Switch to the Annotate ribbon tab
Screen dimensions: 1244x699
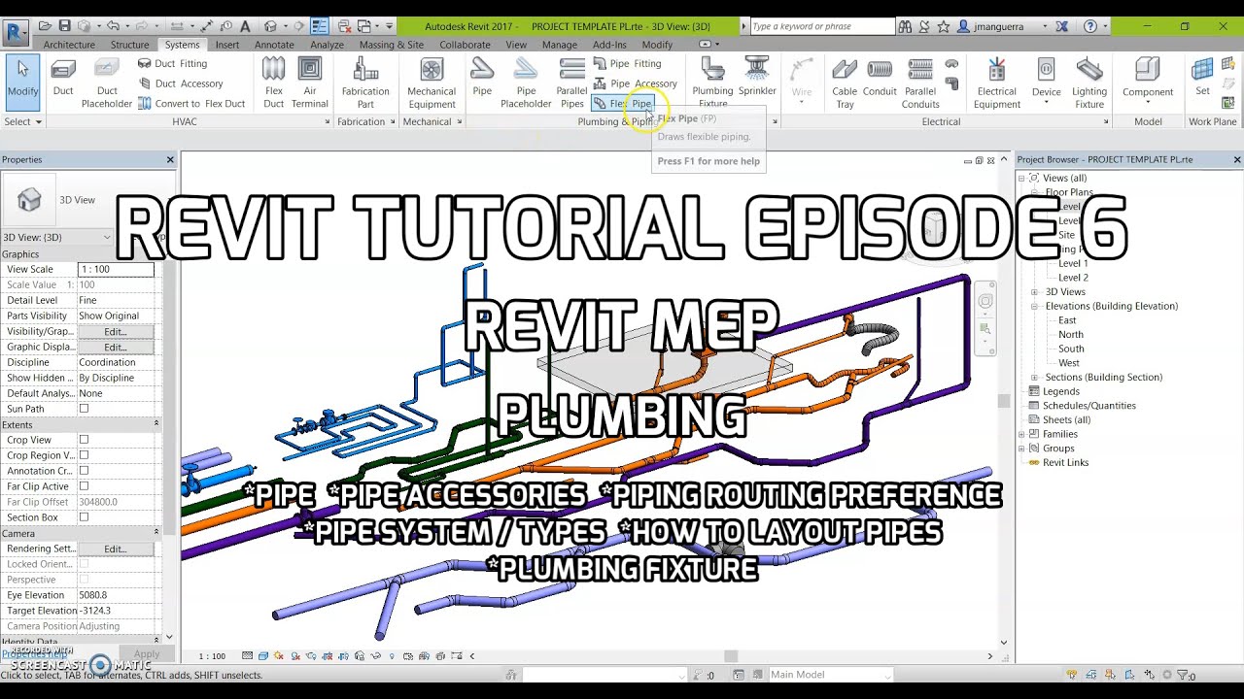[274, 45]
